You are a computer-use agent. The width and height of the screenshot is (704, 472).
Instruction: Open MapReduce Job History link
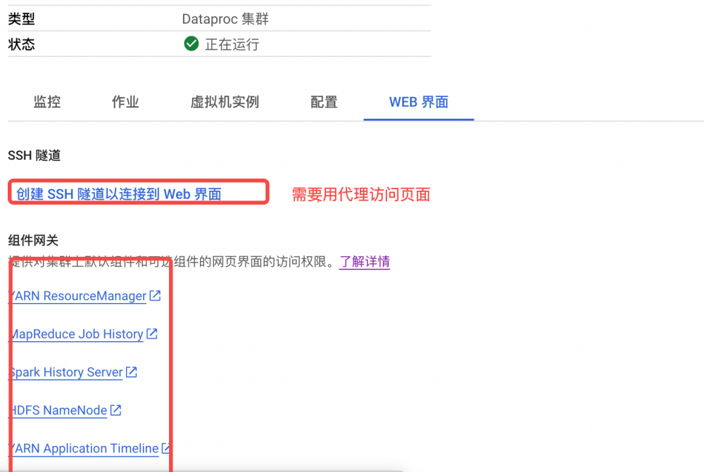point(76,334)
